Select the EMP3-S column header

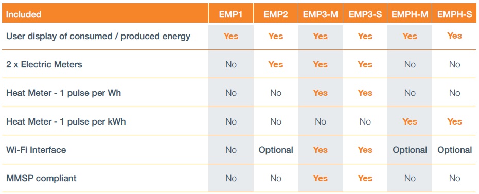coord(365,14)
